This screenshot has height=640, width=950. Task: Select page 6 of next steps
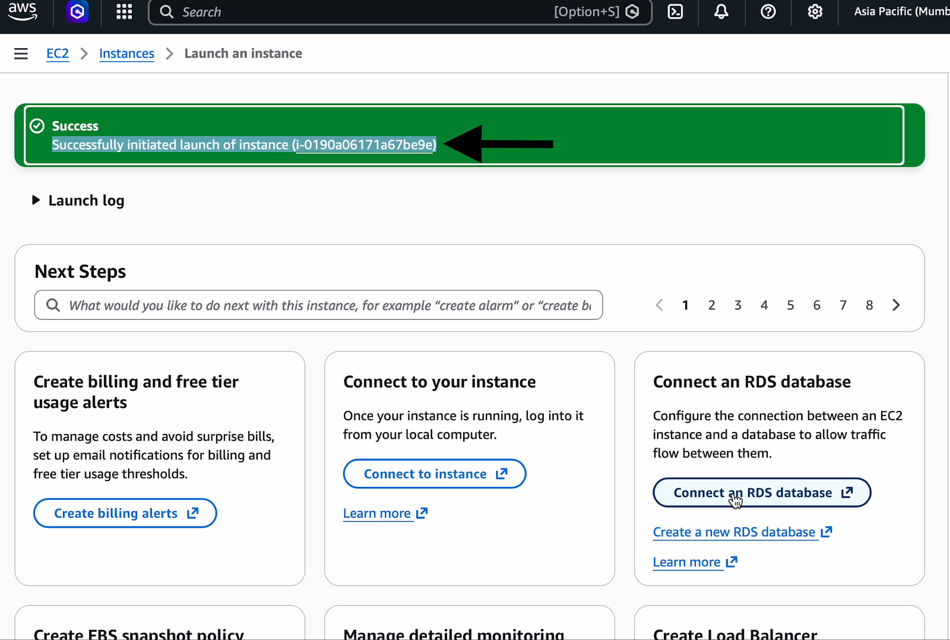[816, 305]
